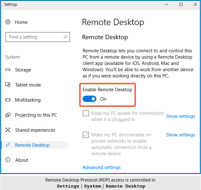Open Show settings for PC awake option
Image resolution: width=201 pixels, height=190 pixels.
(x=180, y=116)
